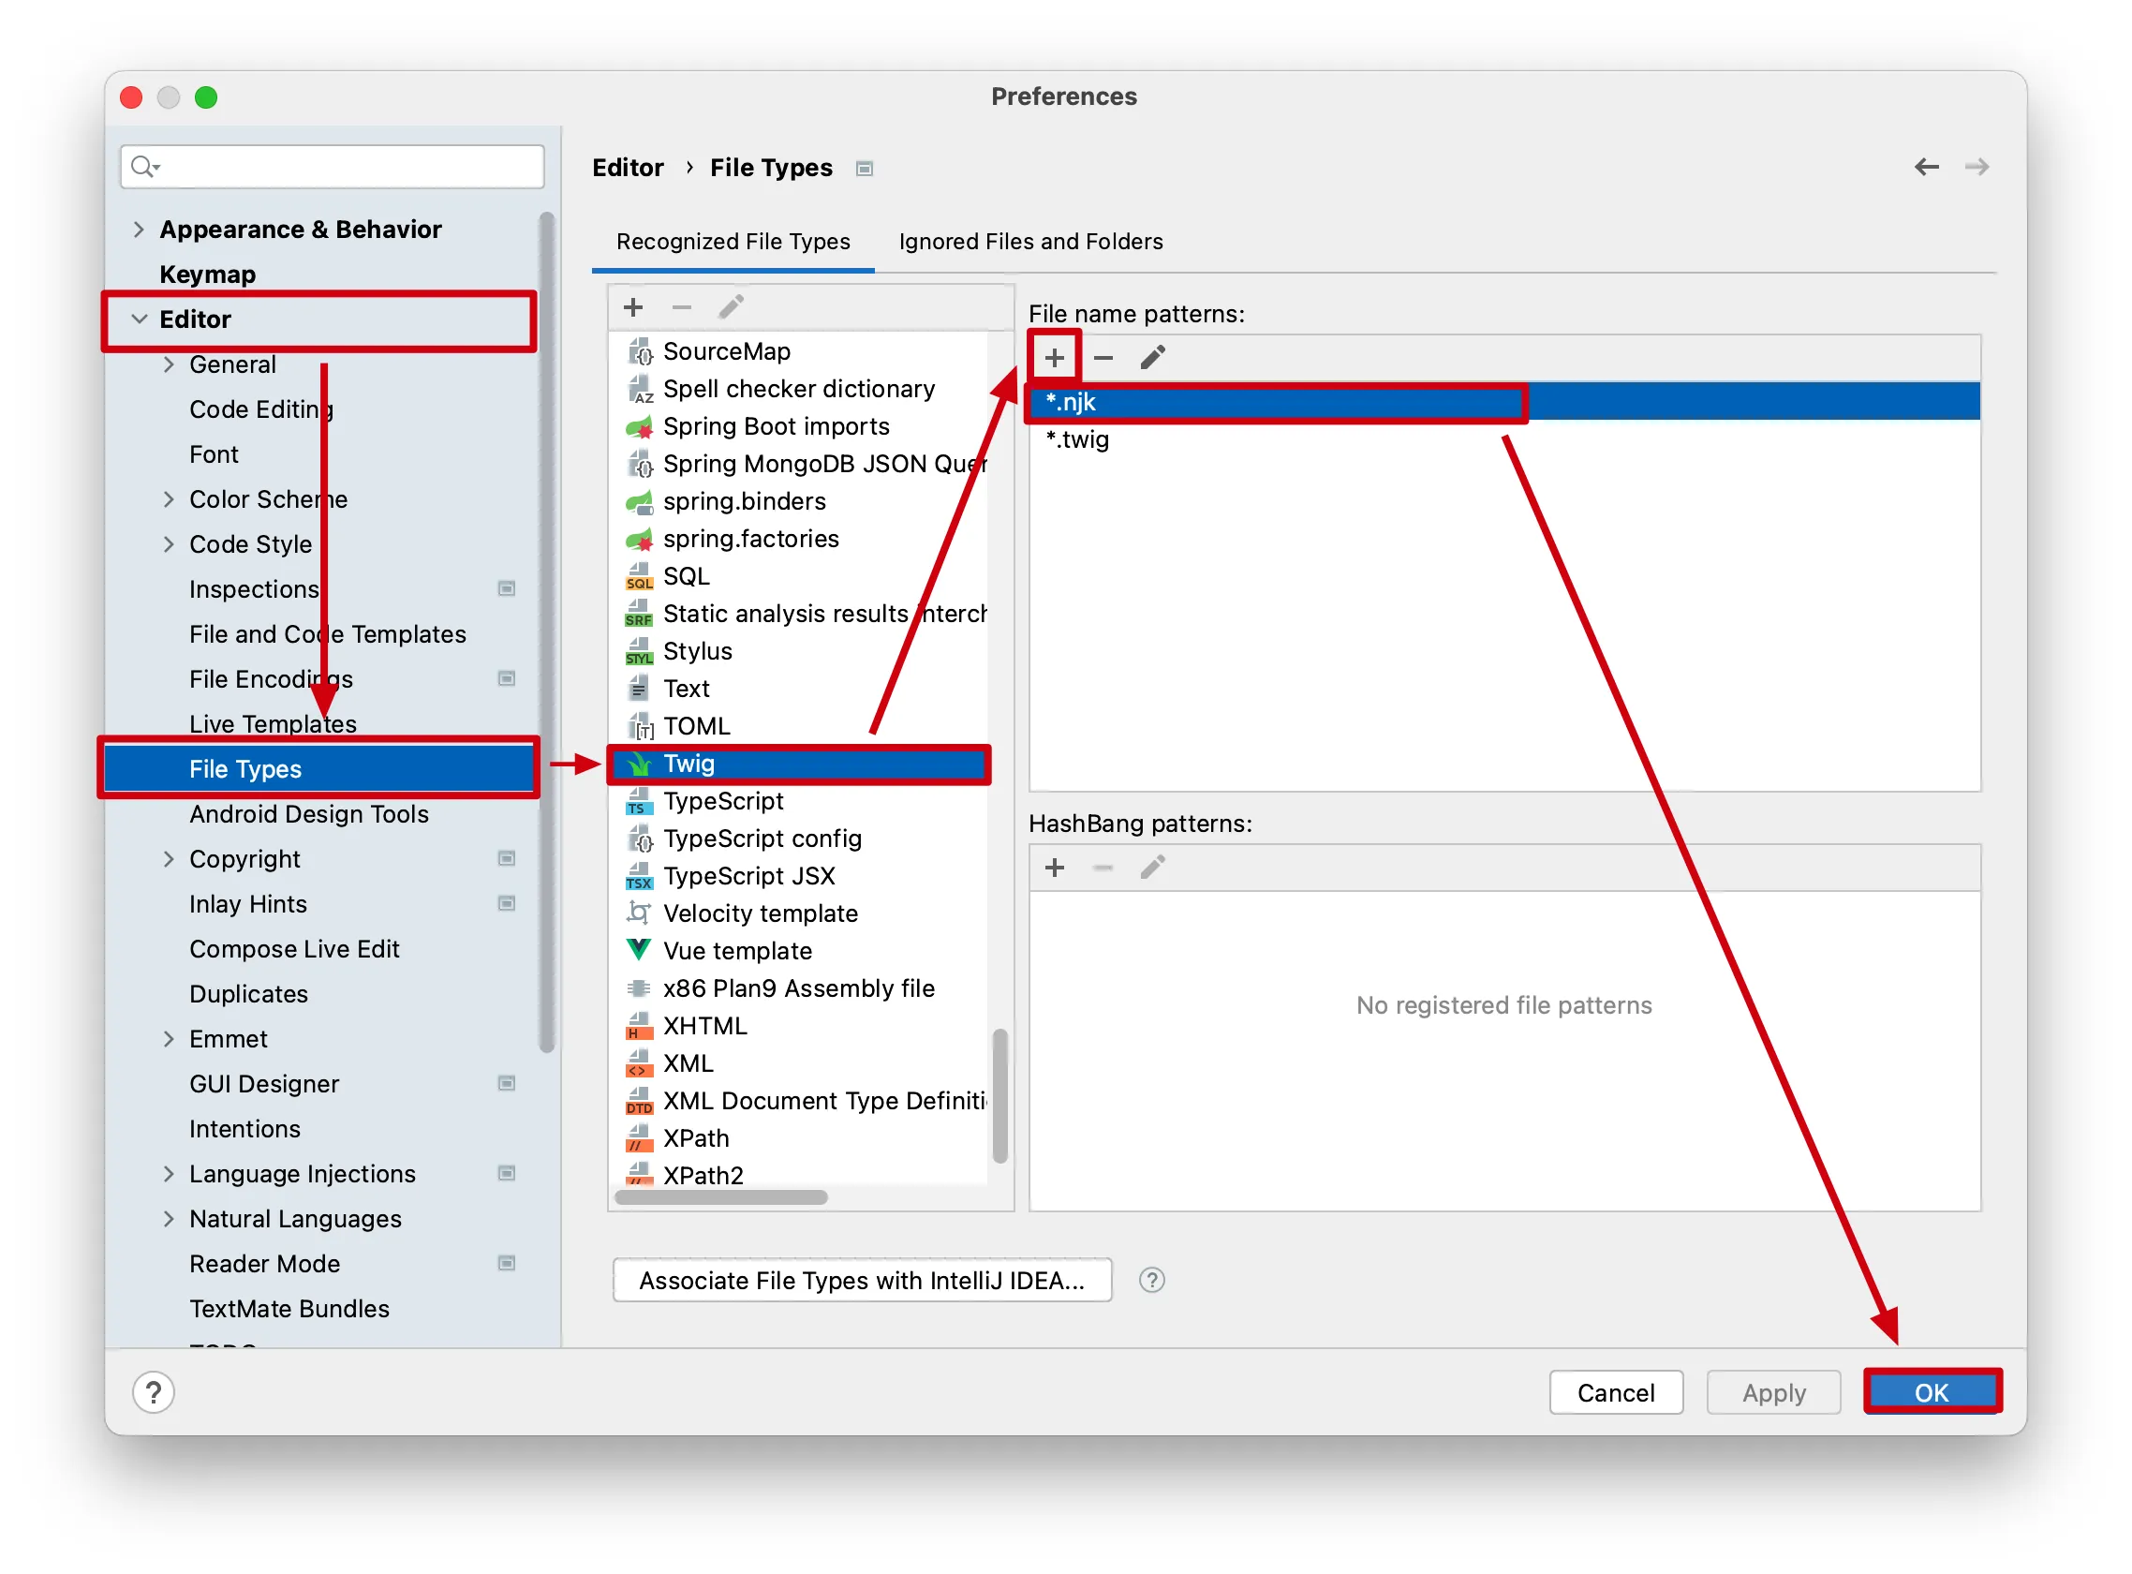
Task: Select x86 Plan9 Assembly file type
Action: pos(798,989)
